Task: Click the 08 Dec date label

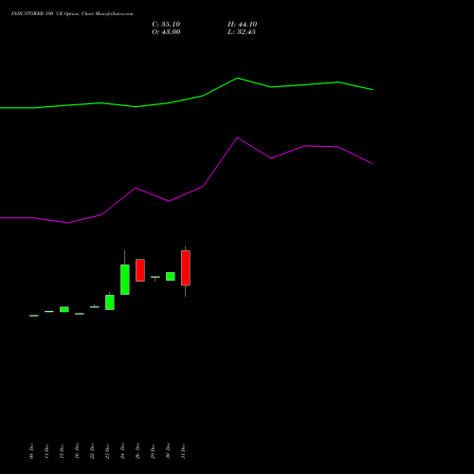Action: [31, 451]
